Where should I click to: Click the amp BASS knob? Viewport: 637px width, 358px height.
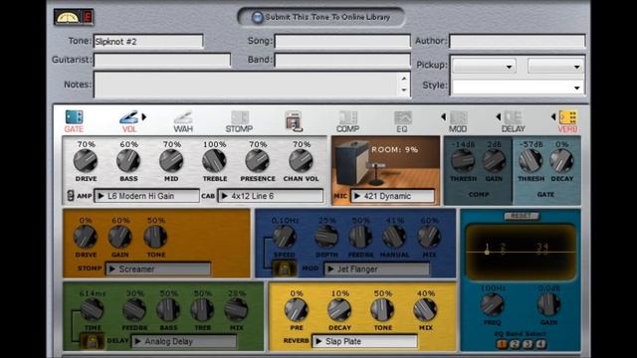(x=128, y=161)
